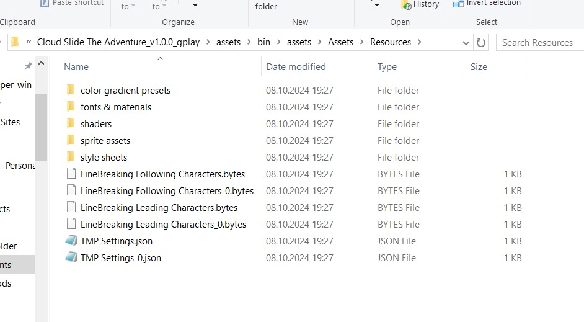Click the sprite assets folder name
Screen dimensions: 584x322
tap(105, 141)
